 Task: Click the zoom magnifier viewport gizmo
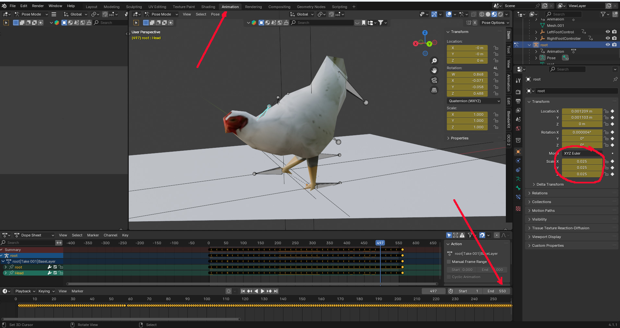(x=434, y=61)
